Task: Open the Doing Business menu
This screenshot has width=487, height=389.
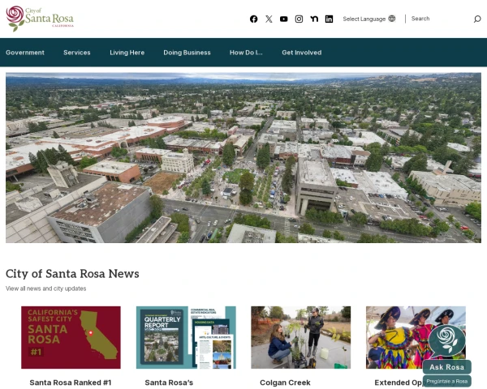Action: pyautogui.click(x=187, y=53)
